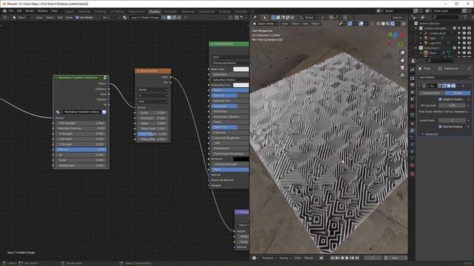Switch to the Shading workspace tab

pos(154,12)
